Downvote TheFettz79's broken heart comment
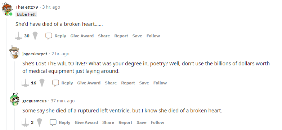Image resolution: width=282 pixels, height=130 pixels. (35, 36)
